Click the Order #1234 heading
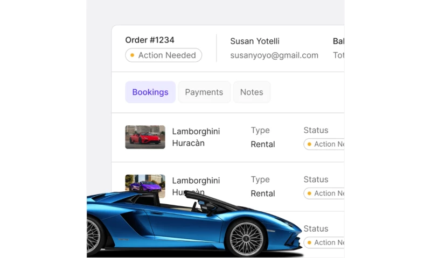The image size is (431, 258). pos(150,40)
